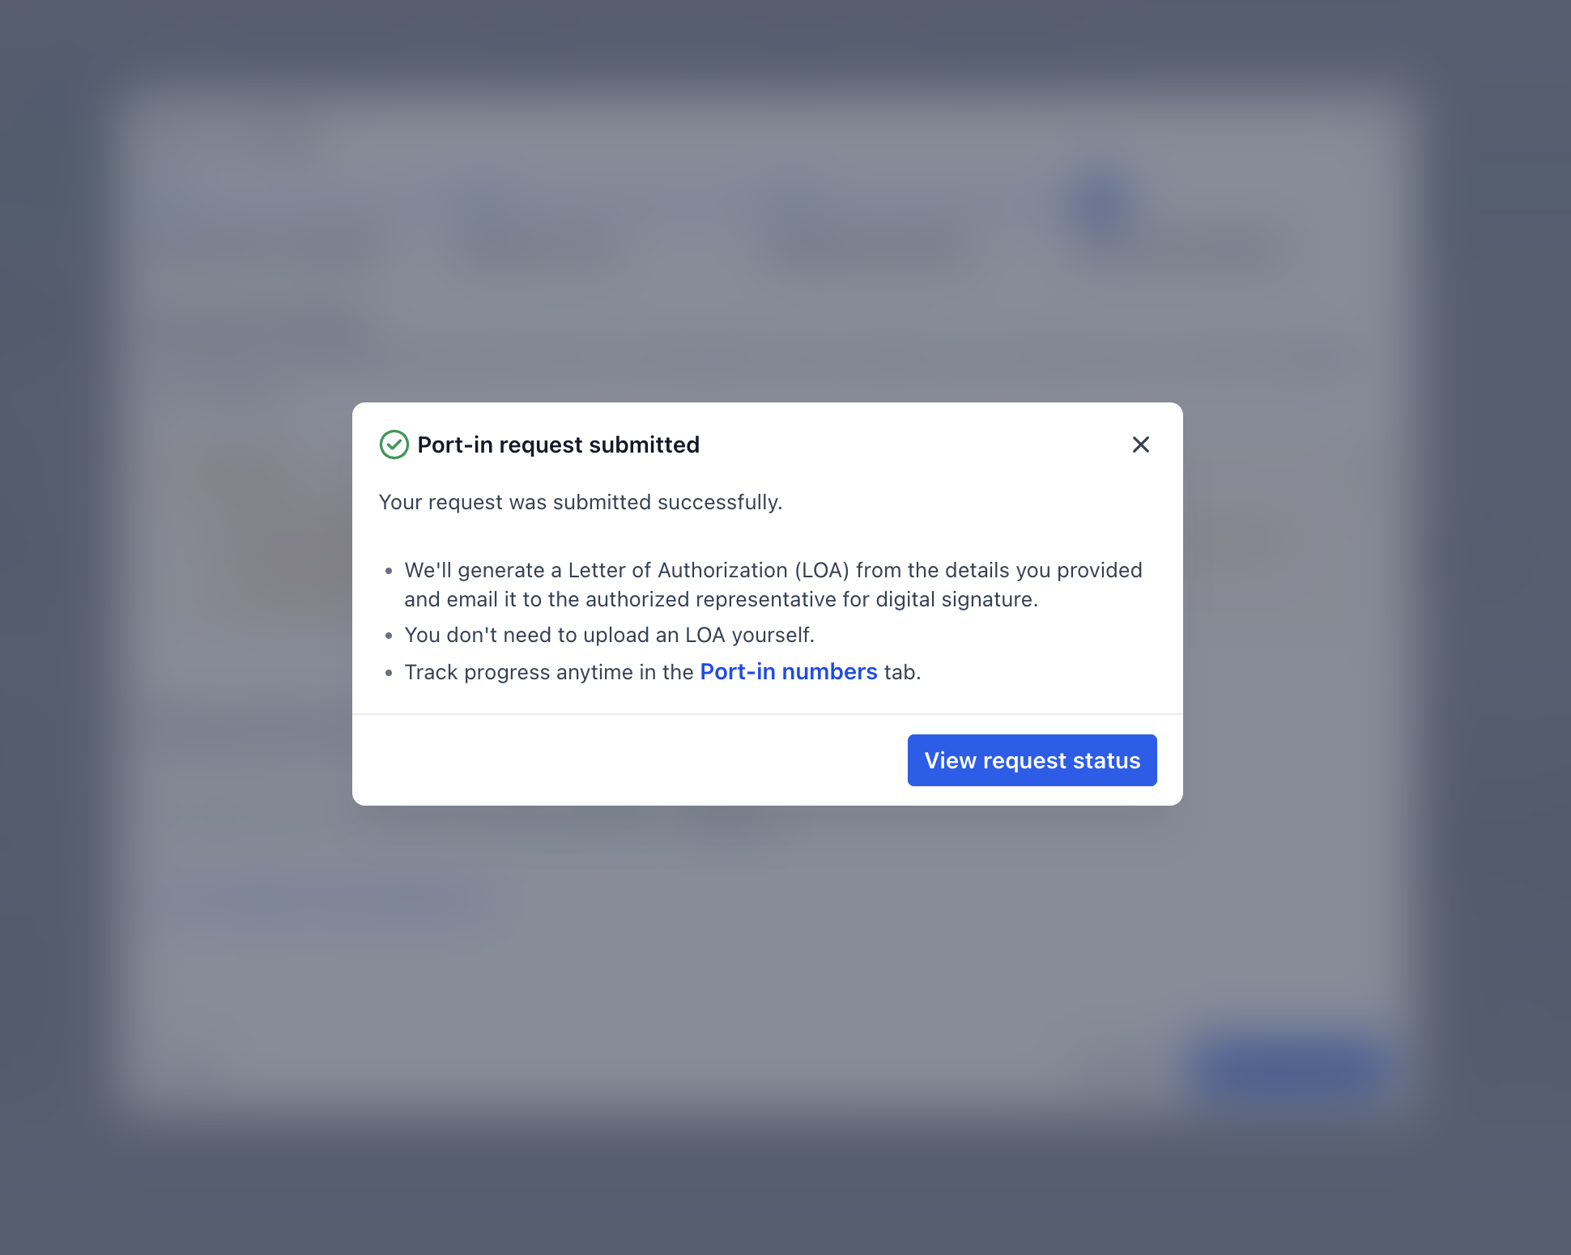This screenshot has height=1255, width=1571.
Task: Click empty dialog footer beside View request status
Action: [629, 760]
